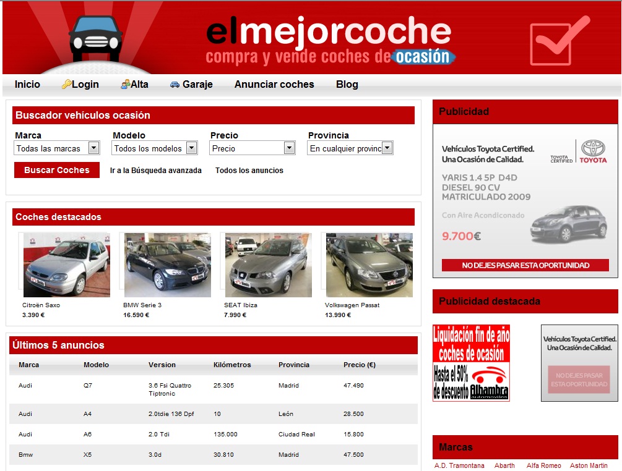
Task: Click the Toyota Yaris car image in ad
Action: point(568,223)
